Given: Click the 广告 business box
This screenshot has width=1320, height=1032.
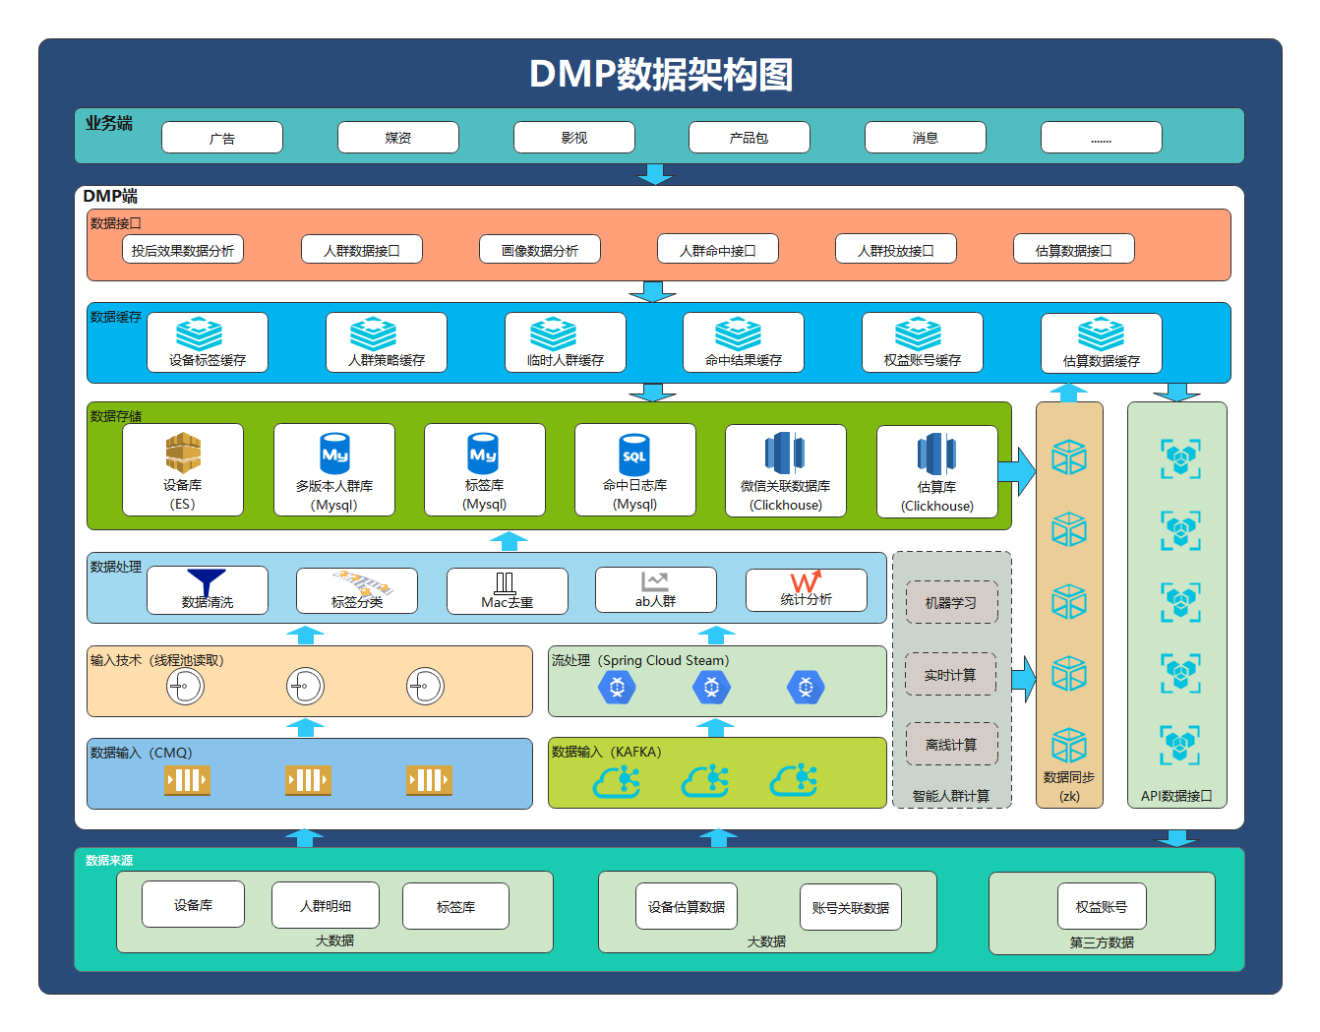Looking at the screenshot, I should click(x=222, y=138).
